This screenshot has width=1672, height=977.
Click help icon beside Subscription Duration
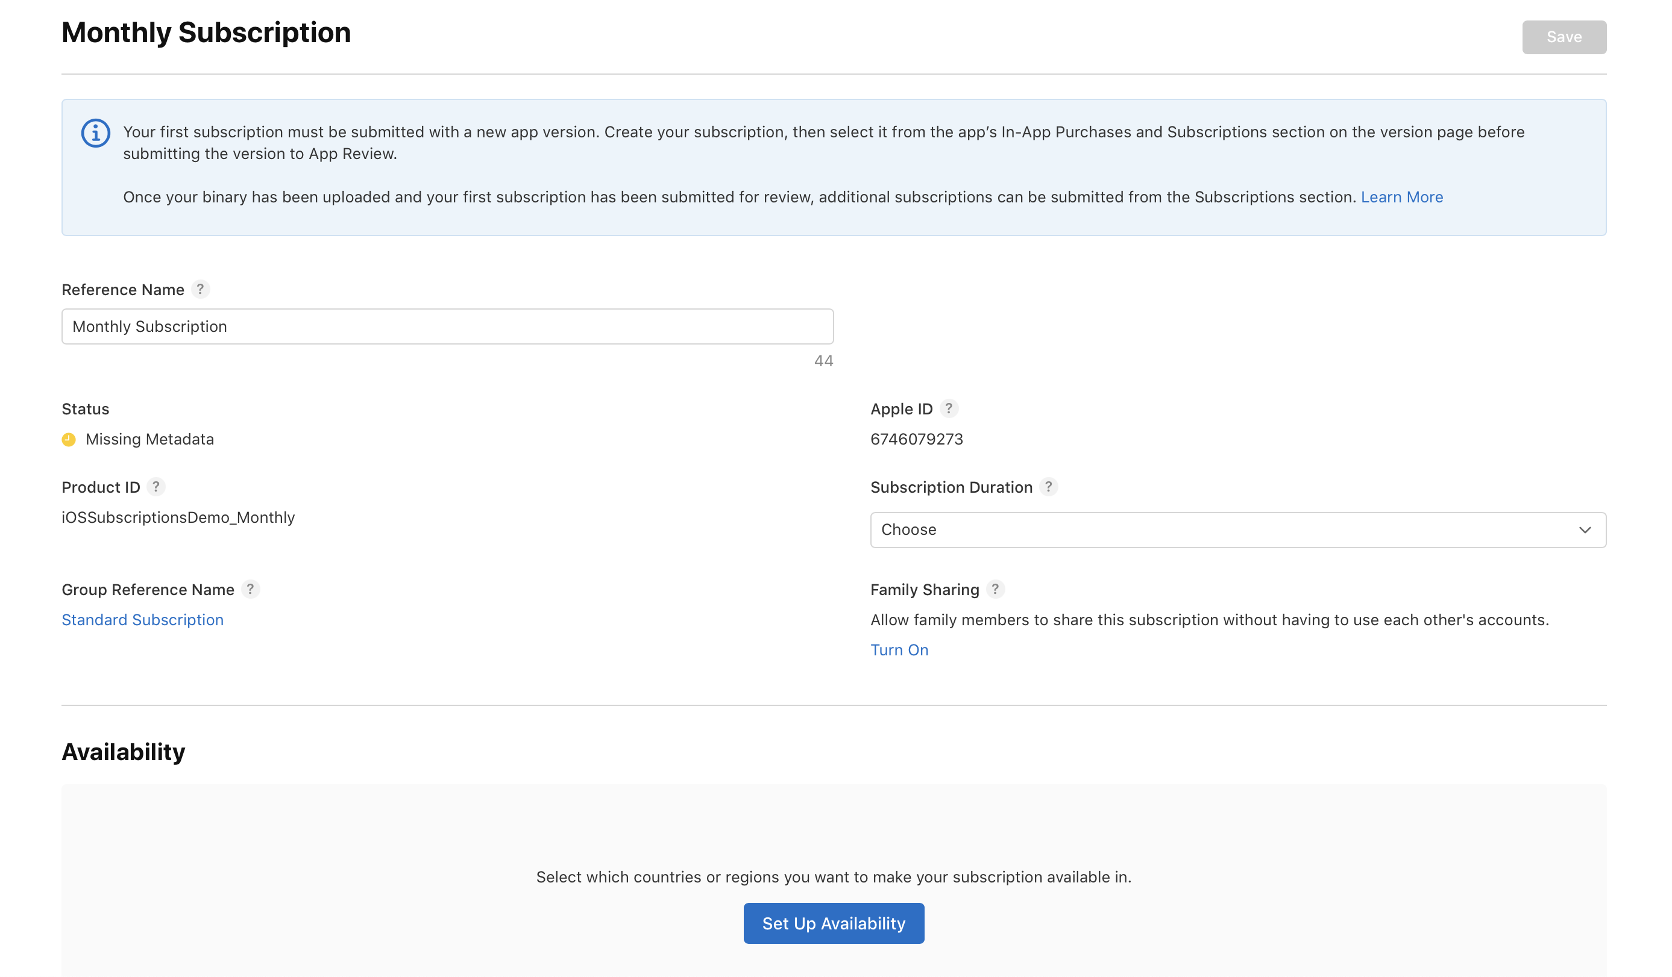point(1048,487)
